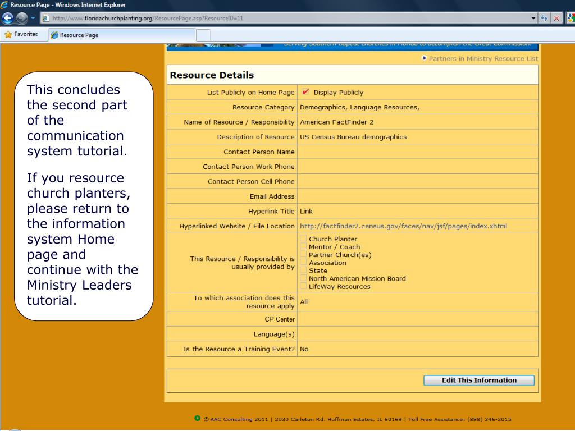Click 'Demographics, Language Resources,' category value
The image size is (575, 431).
coord(359,107)
